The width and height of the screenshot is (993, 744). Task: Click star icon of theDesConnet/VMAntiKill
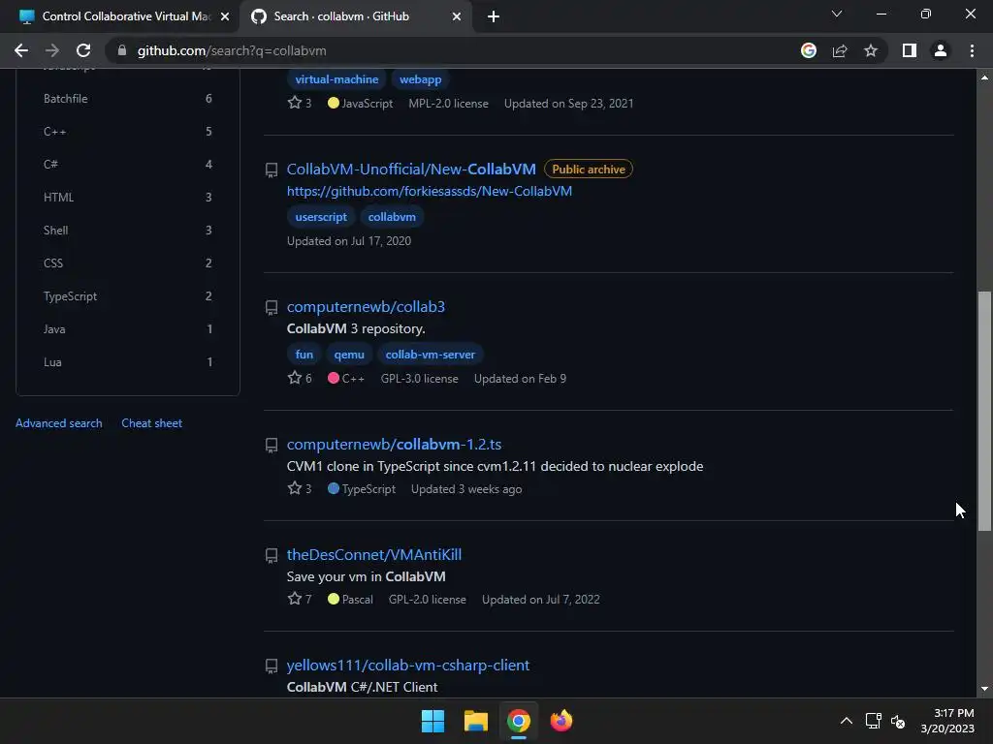[x=295, y=598]
